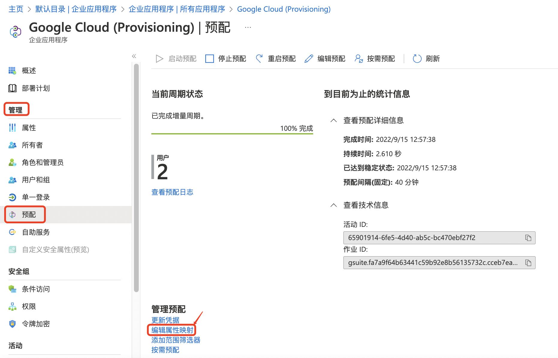The height and width of the screenshot is (358, 558).
Task: Click Google Cloud (Provisioning) breadcrumb link
Action: click(284, 9)
